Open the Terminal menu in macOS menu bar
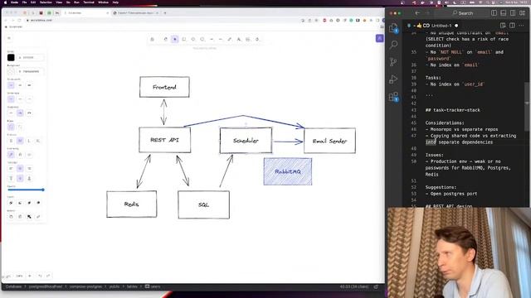The image size is (531, 298). click(x=89, y=2)
